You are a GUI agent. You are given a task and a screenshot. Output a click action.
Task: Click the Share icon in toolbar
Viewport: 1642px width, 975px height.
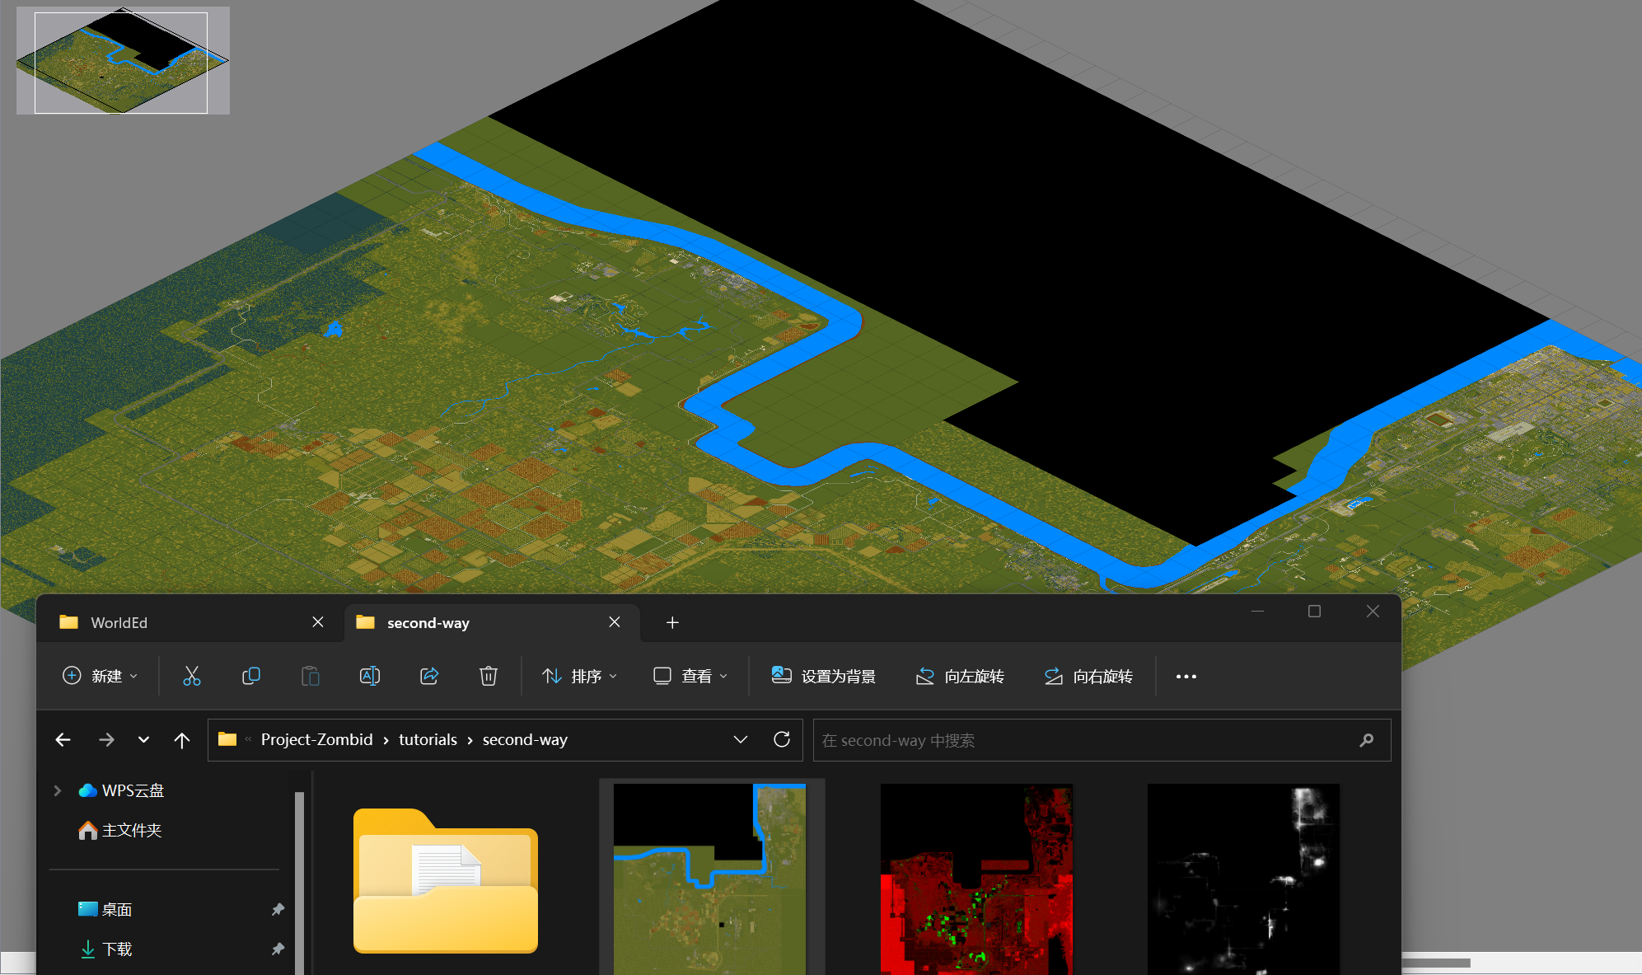point(429,676)
